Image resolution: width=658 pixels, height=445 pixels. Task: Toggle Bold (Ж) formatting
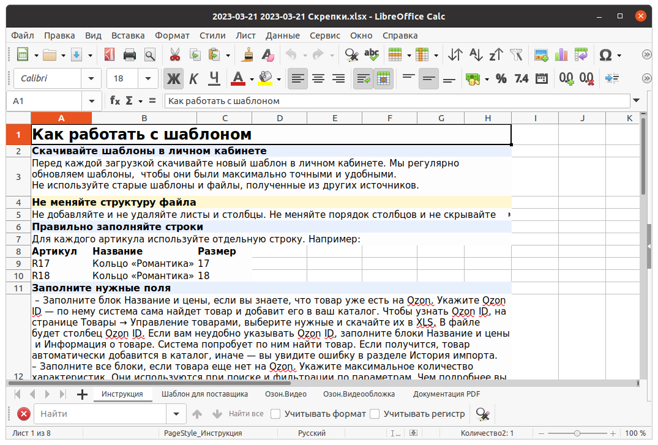coord(173,78)
